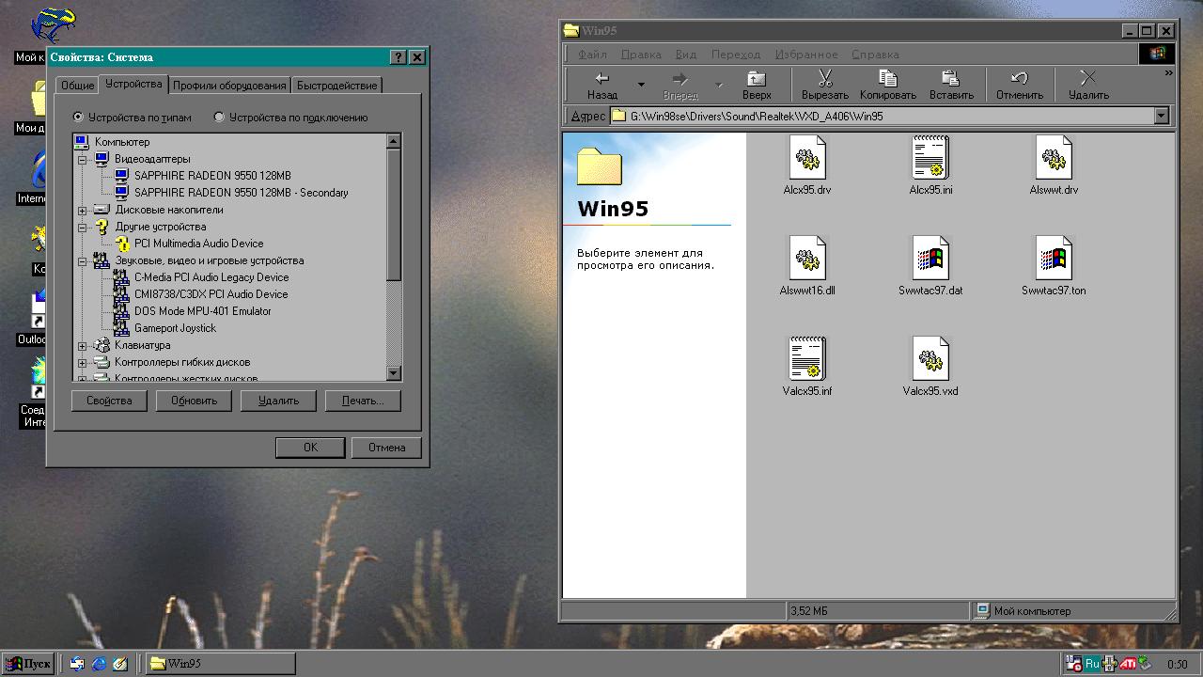
Task: Select the Swwtac97.dat file icon
Action: (930, 259)
